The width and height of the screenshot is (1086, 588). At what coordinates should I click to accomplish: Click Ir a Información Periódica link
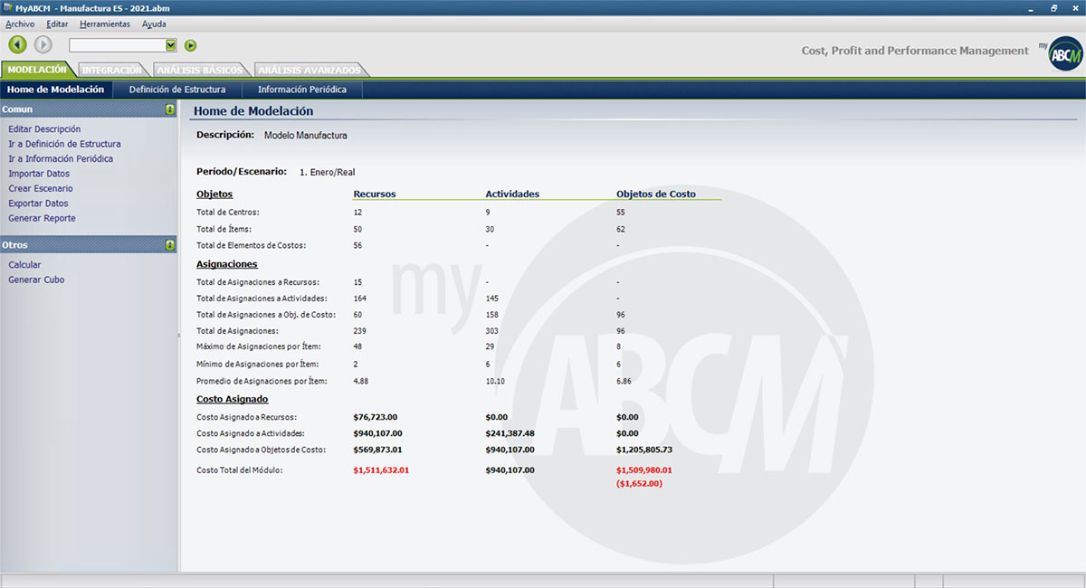(61, 158)
